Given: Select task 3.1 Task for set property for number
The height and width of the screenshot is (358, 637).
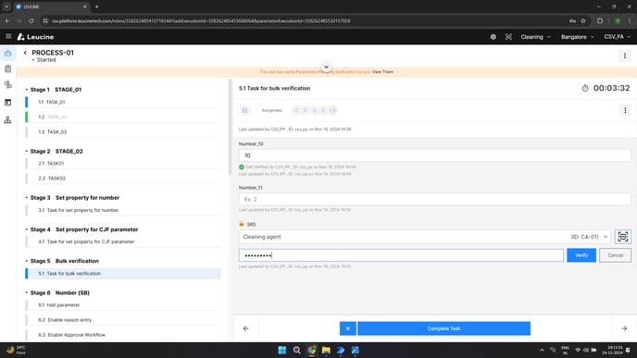Looking at the screenshot, I should click(x=123, y=210).
